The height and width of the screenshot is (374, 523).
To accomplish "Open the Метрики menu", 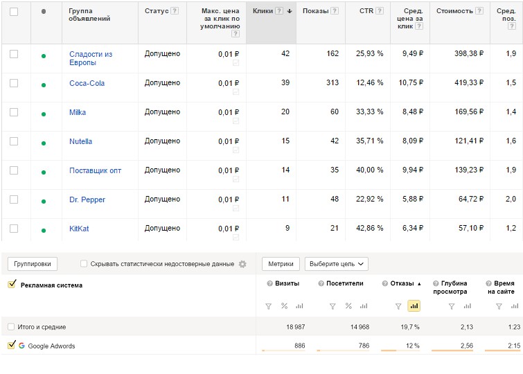I will click(281, 264).
